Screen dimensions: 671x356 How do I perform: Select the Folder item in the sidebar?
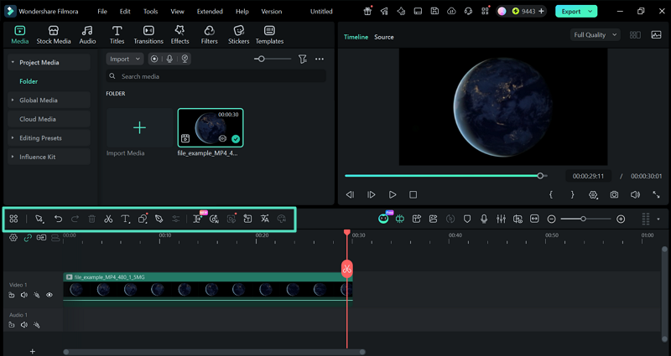[29, 81]
